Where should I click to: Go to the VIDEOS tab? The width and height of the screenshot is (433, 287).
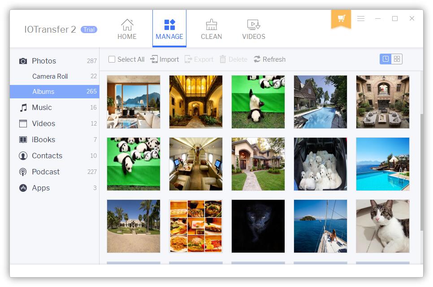(254, 30)
